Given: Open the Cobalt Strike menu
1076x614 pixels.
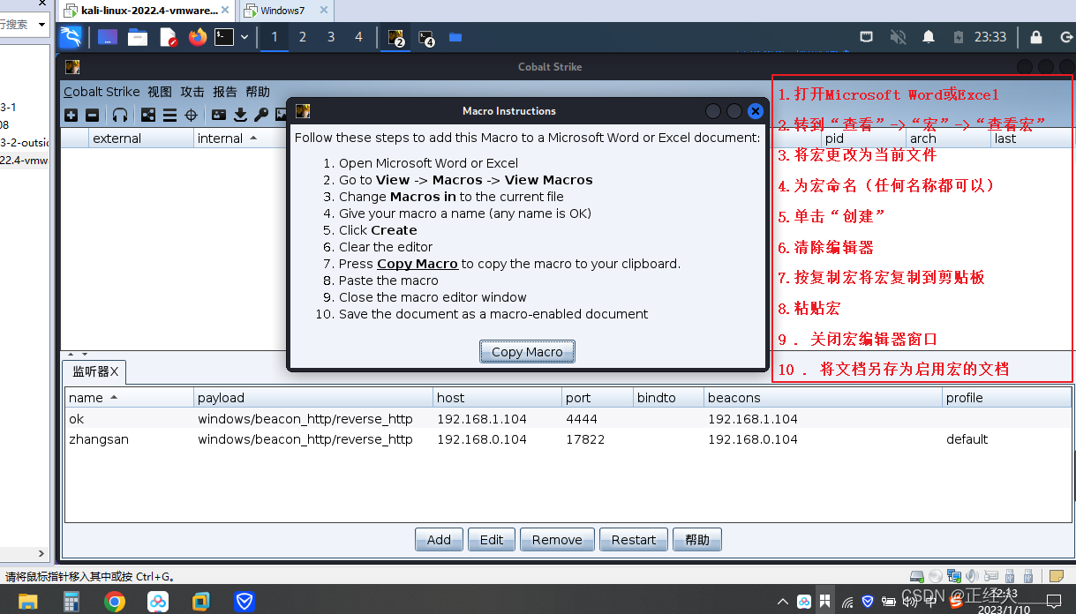Looking at the screenshot, I should pos(102,92).
